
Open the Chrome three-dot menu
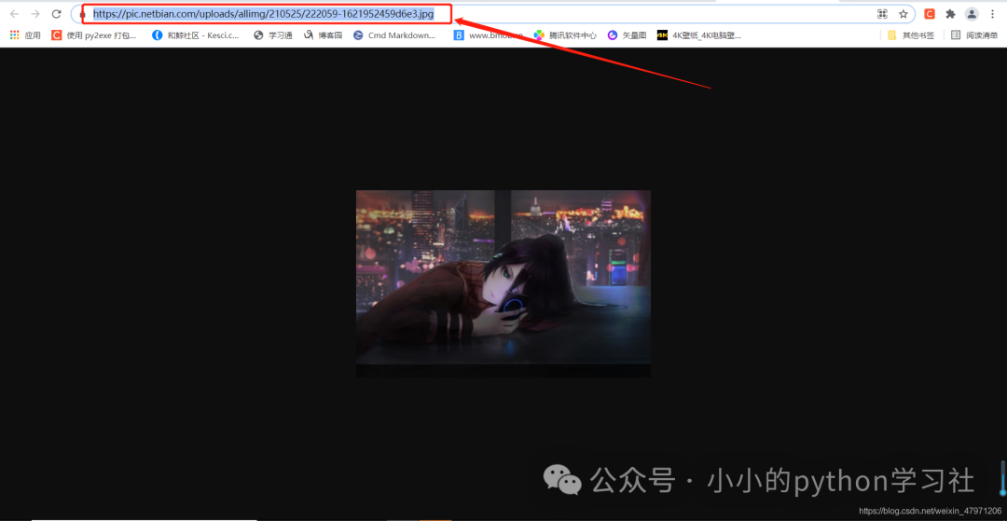coord(993,13)
